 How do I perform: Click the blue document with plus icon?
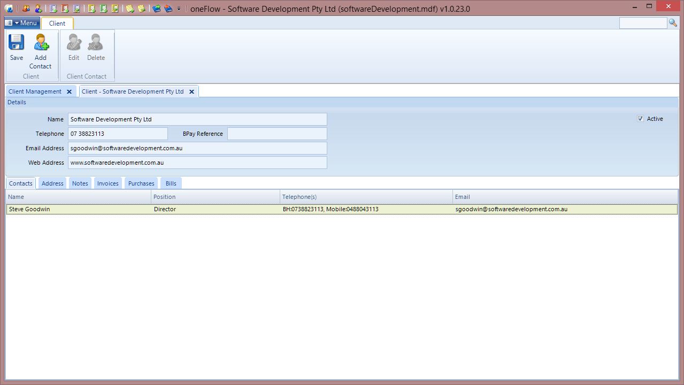click(53, 9)
